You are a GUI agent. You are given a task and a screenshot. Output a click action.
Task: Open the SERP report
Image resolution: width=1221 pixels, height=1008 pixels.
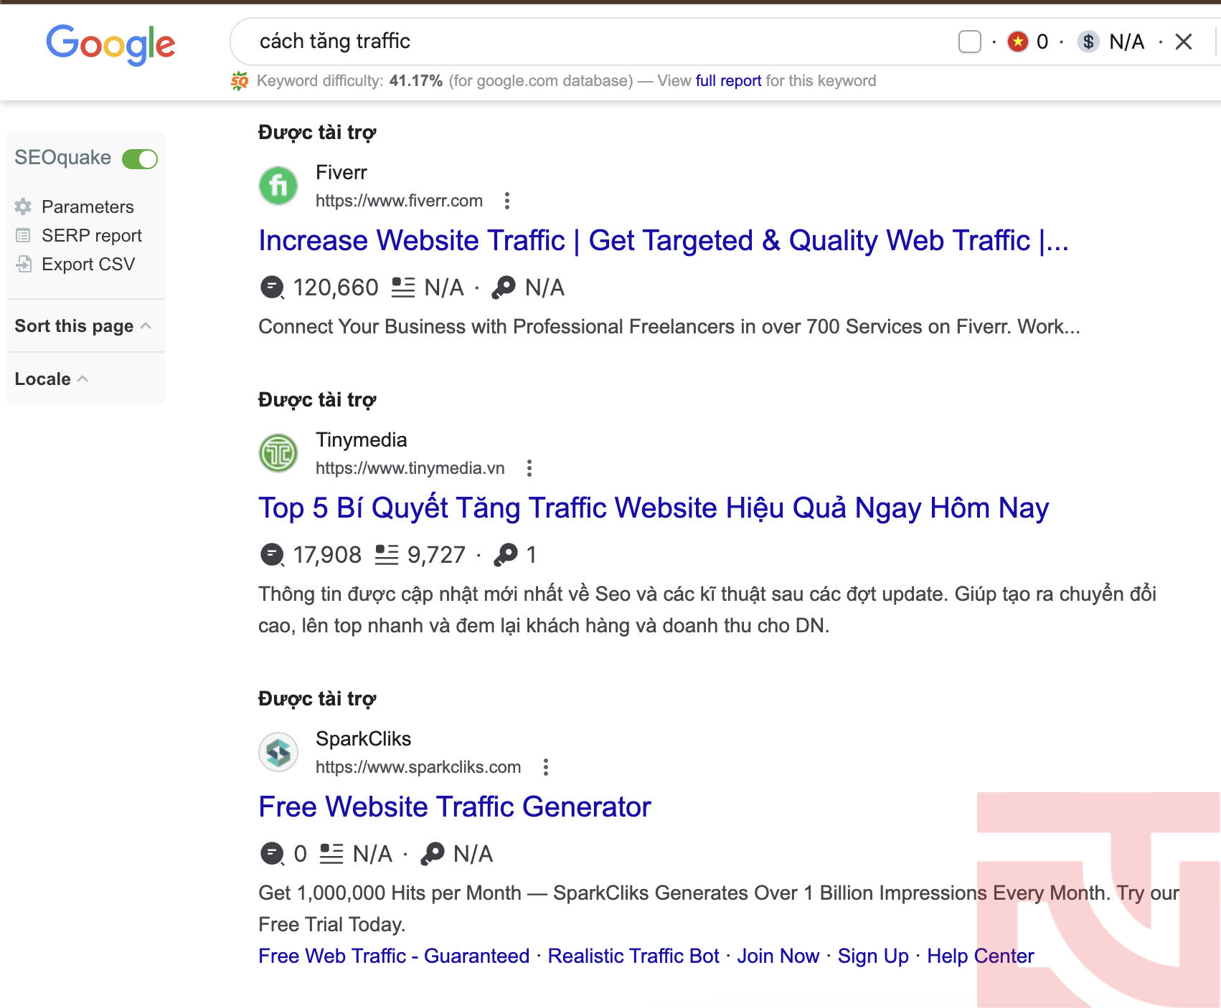click(92, 235)
